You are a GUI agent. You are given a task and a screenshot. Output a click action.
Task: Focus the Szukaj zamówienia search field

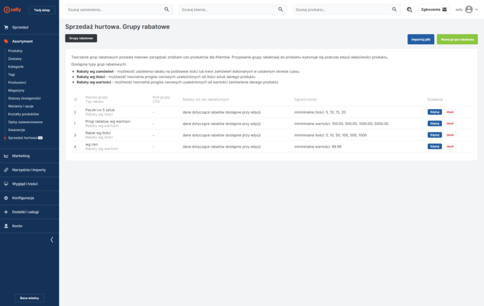coord(113,9)
